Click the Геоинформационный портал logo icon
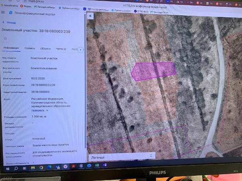The width and height of the screenshot is (242, 181). 10,13
